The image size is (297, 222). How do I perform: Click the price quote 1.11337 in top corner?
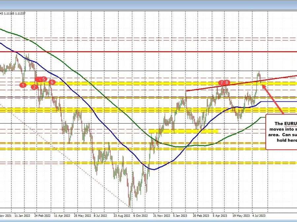pos(20,14)
